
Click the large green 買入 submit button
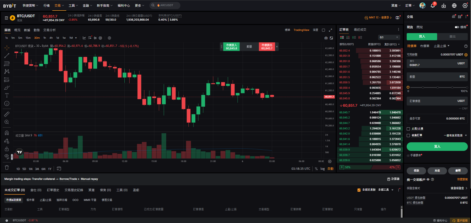tap(437, 146)
